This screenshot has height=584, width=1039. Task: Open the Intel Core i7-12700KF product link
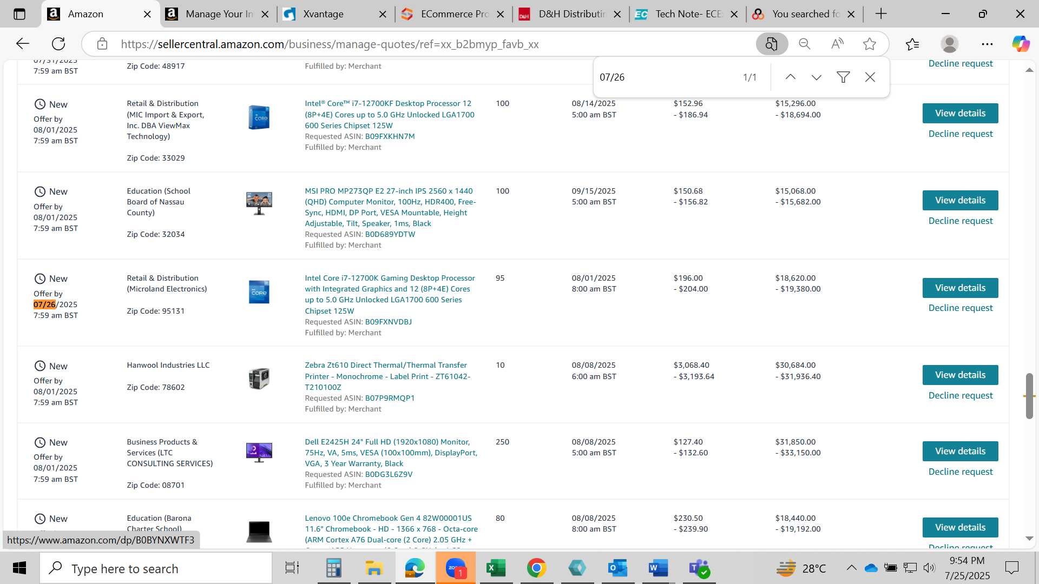point(390,114)
